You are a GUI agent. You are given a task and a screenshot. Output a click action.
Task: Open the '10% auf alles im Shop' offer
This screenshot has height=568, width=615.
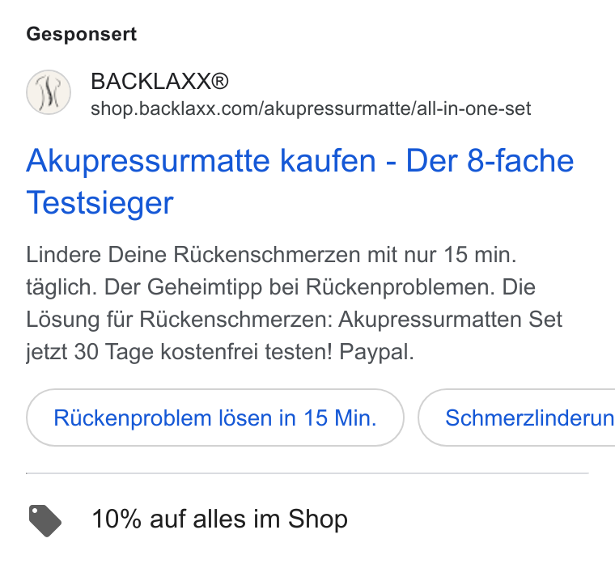[219, 519]
